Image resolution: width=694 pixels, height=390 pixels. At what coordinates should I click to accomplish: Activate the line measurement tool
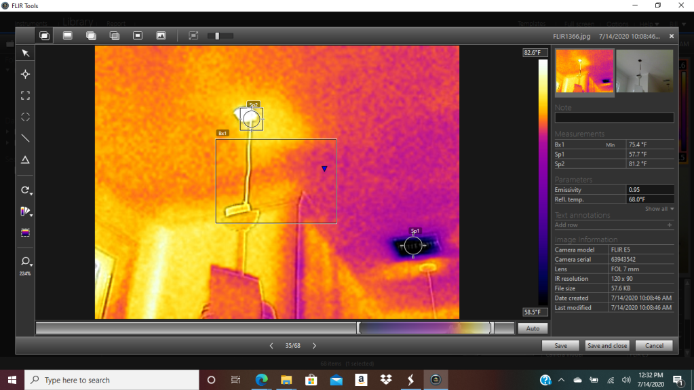point(26,138)
